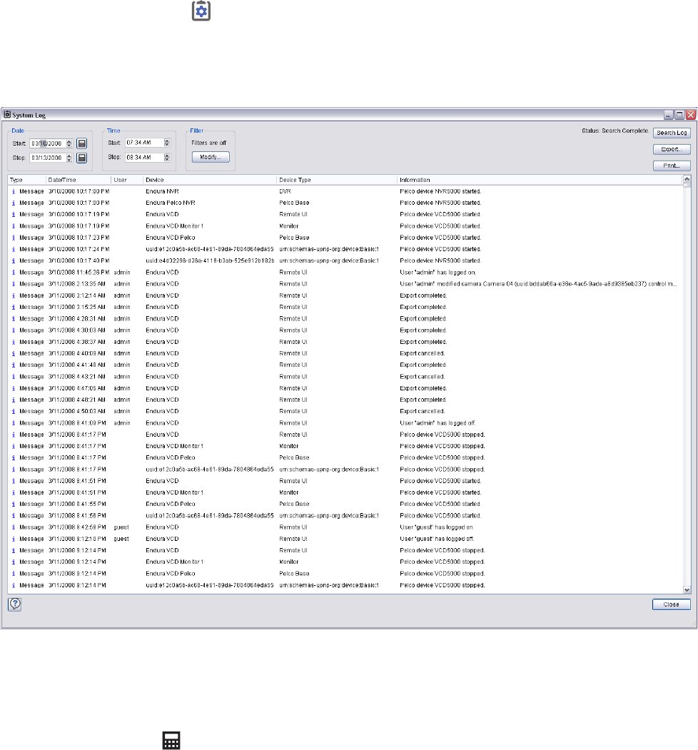698x750 pixels.
Task: Click the info icon of the DVR row
Action: coord(14,191)
